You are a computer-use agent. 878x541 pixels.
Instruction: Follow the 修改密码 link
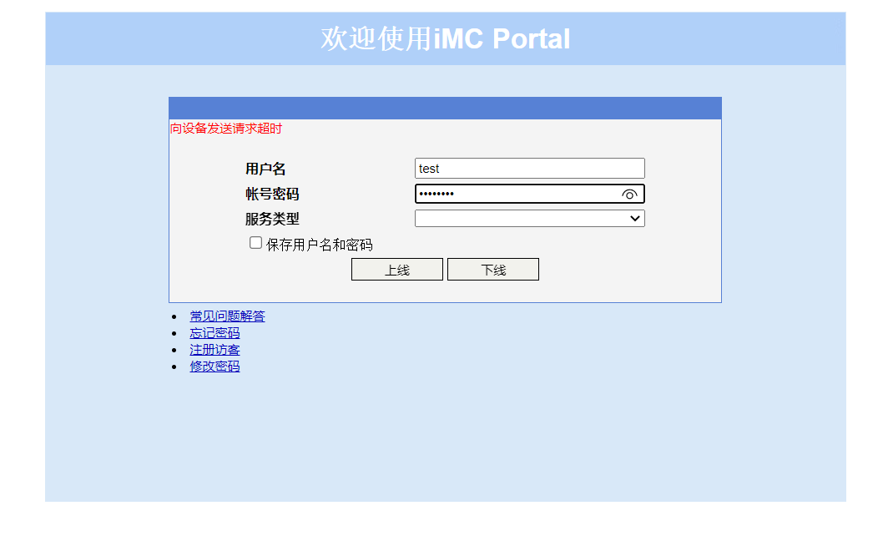coord(214,367)
